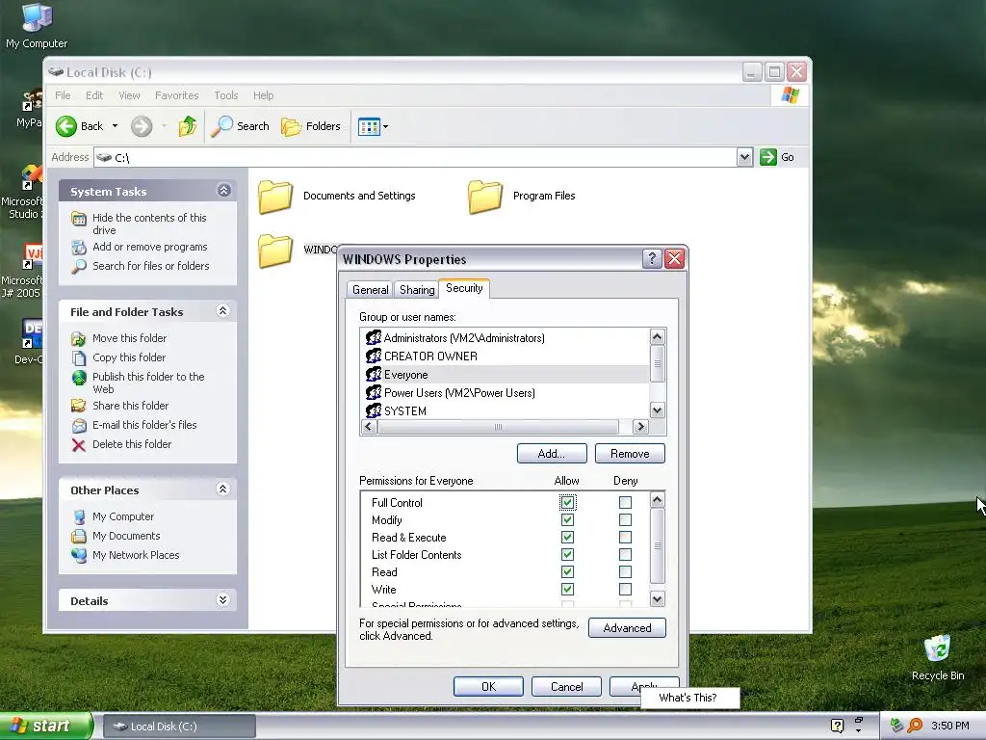
Task: Click Cancel in WINDOWS Properties
Action: click(566, 686)
